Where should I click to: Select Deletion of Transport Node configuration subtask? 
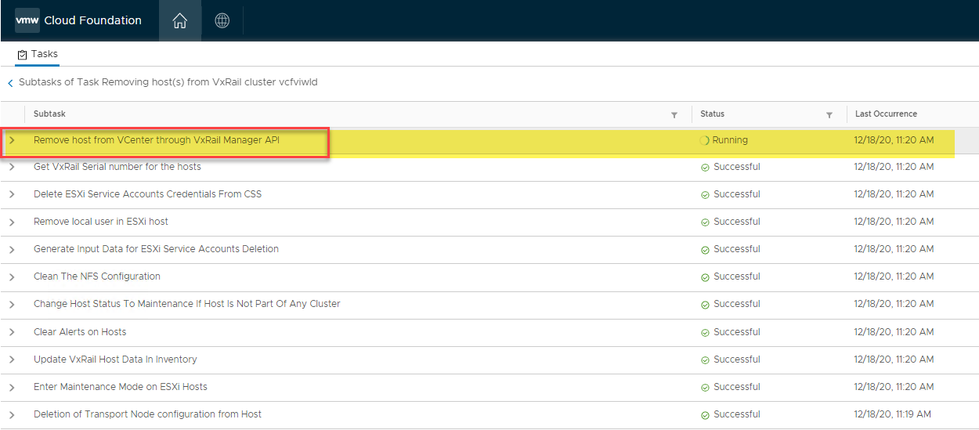(147, 414)
